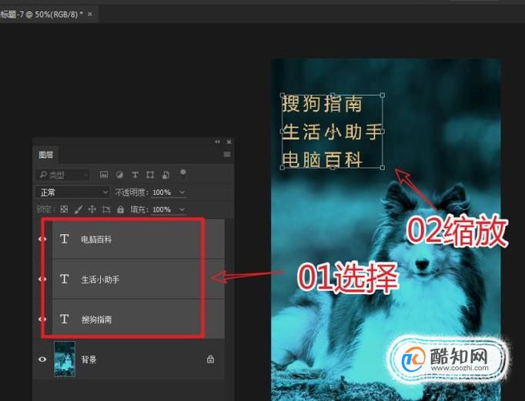Click the fill 100% value field
The height and width of the screenshot is (401, 525).
(x=162, y=209)
